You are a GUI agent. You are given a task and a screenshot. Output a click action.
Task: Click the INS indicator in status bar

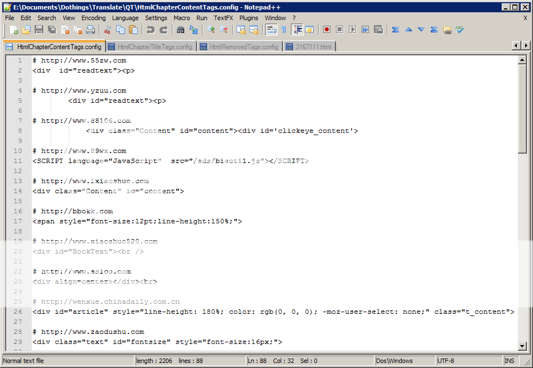(x=510, y=361)
